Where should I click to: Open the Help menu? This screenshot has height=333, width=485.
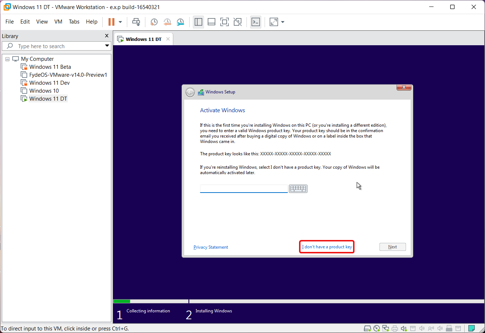coord(92,22)
